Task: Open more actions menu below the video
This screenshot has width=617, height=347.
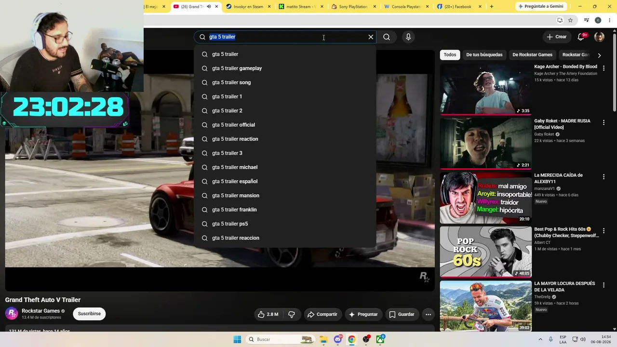Action: click(x=428, y=314)
